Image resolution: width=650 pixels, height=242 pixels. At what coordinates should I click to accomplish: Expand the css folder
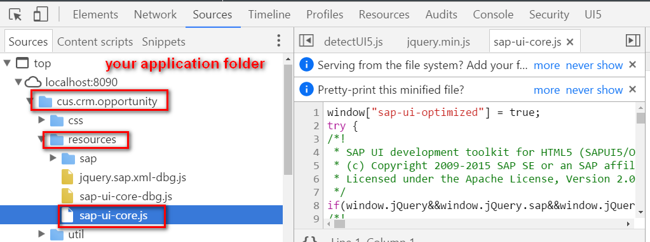pyautogui.click(x=41, y=120)
